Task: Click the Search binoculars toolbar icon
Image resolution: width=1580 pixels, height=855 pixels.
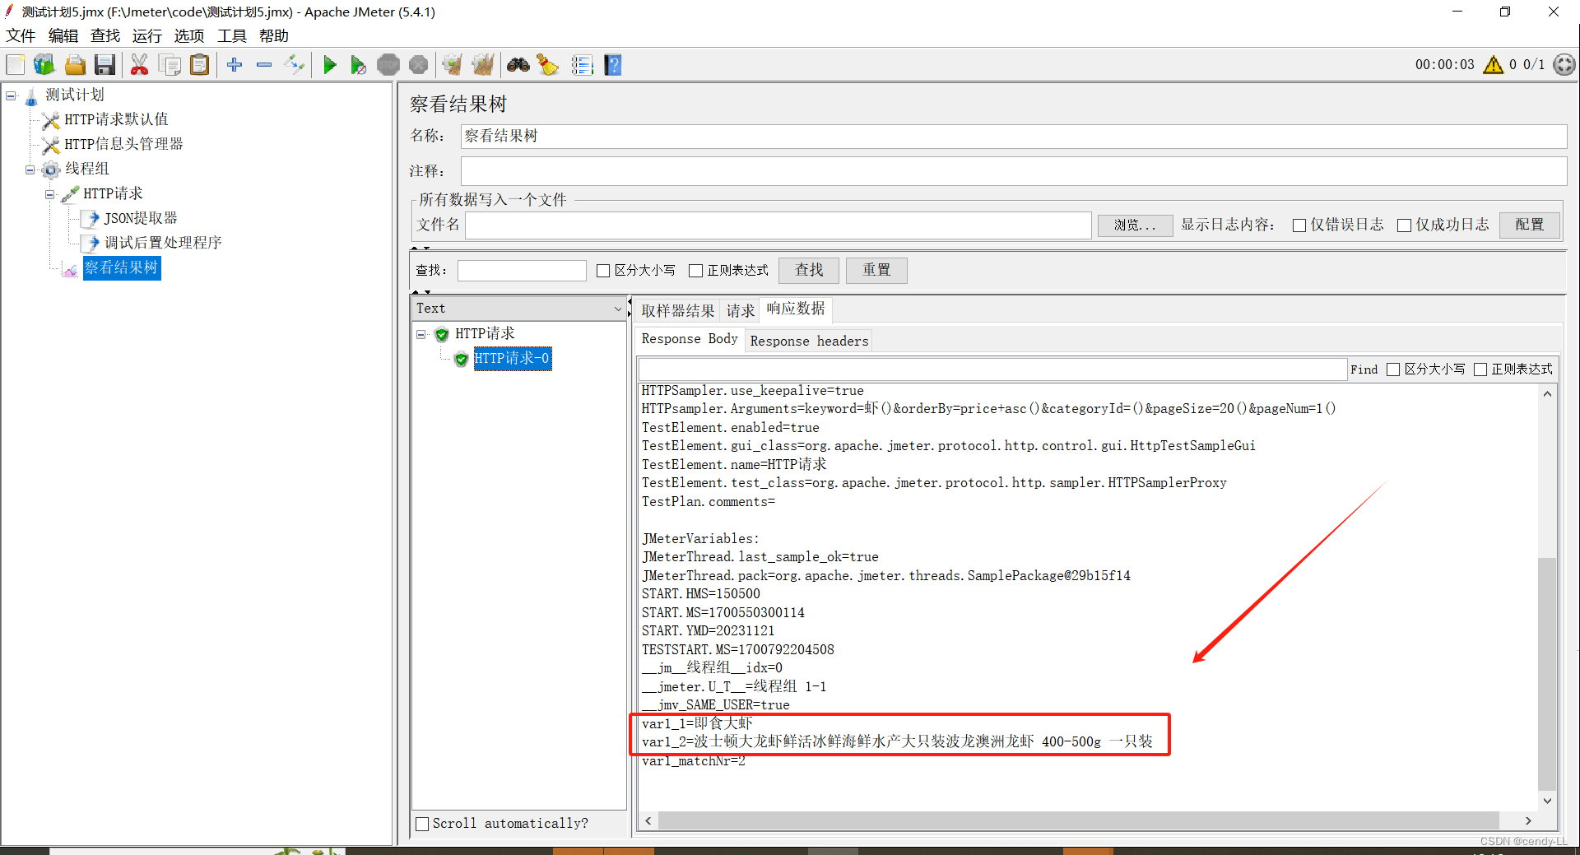Action: click(518, 64)
